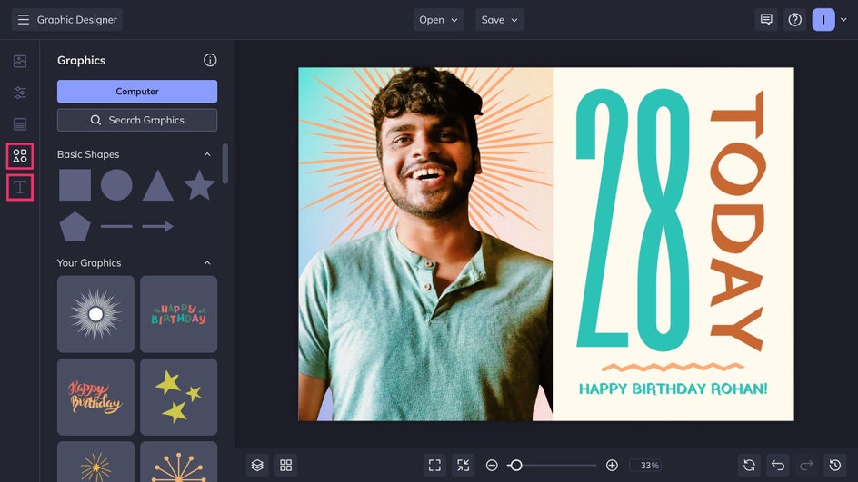
Task: Add a triangle basic shape
Action: (x=157, y=185)
